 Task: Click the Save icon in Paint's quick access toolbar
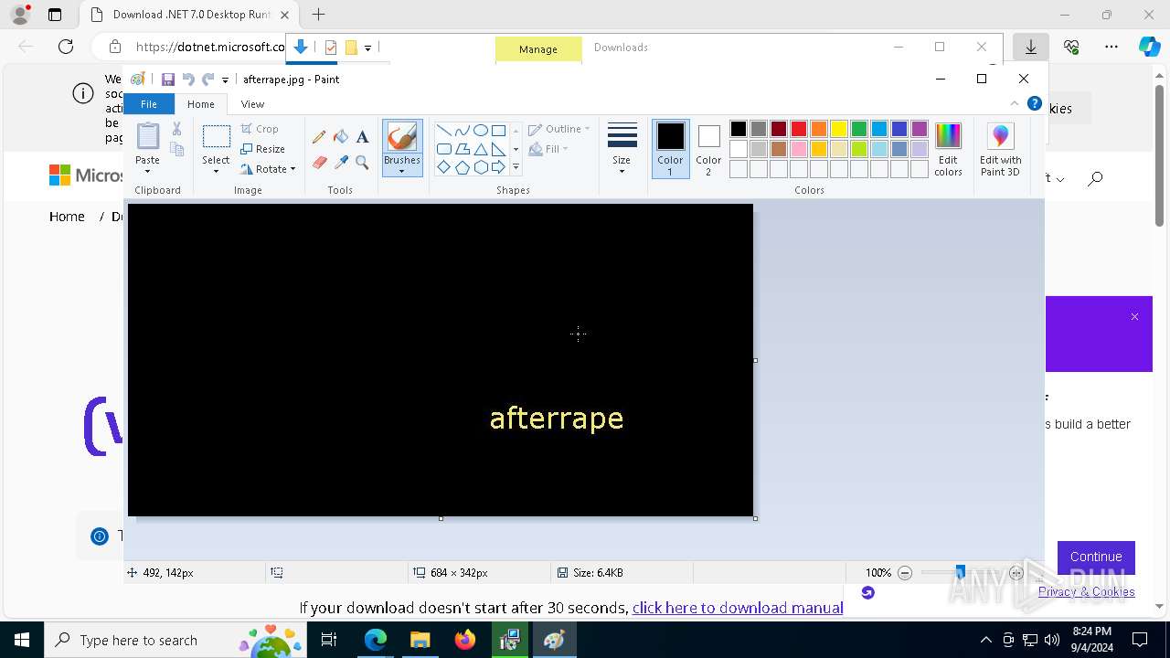point(168,80)
